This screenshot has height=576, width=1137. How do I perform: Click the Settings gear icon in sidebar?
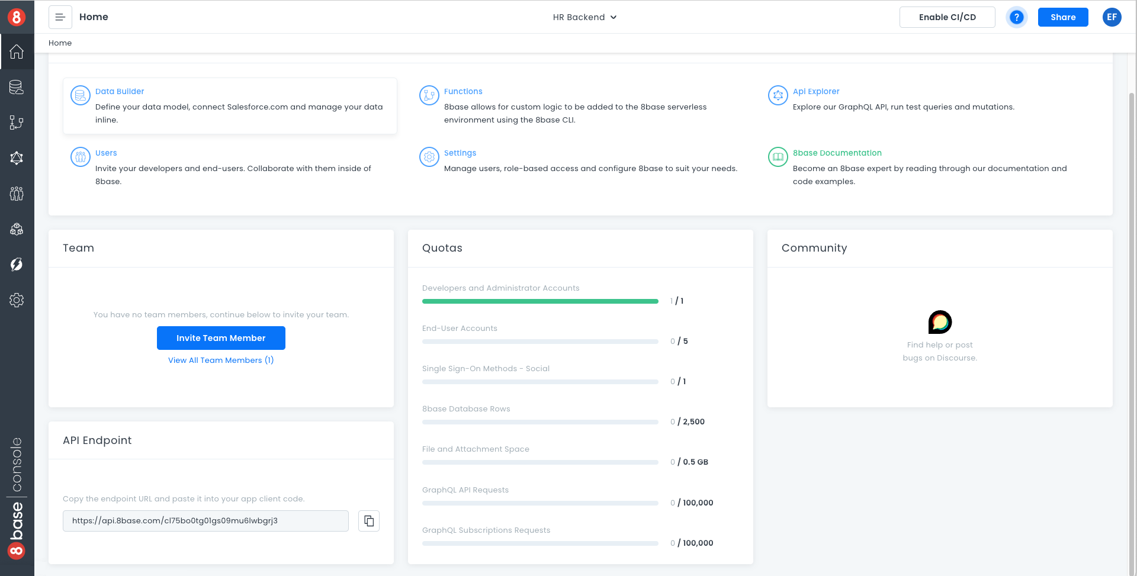pyautogui.click(x=17, y=300)
